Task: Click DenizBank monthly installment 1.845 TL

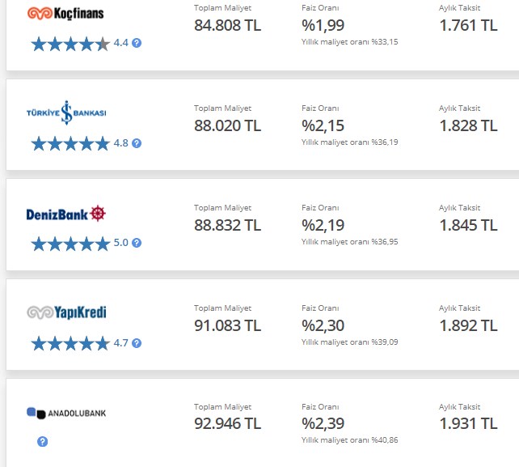Action: pos(468,225)
